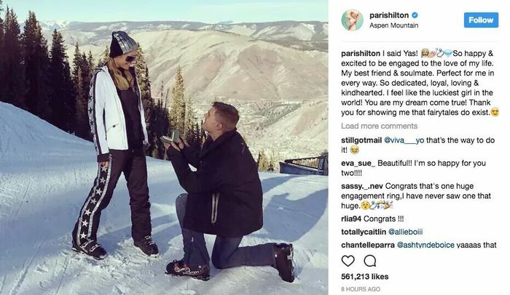The height and width of the screenshot is (295, 510).
Task: Open the stillgotmail commenter profile
Action: click(x=361, y=140)
